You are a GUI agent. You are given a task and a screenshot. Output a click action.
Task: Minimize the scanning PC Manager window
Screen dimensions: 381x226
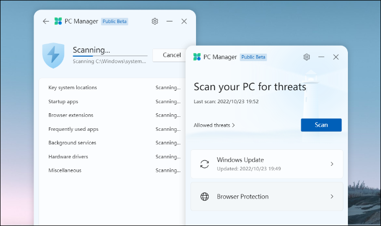click(x=169, y=22)
